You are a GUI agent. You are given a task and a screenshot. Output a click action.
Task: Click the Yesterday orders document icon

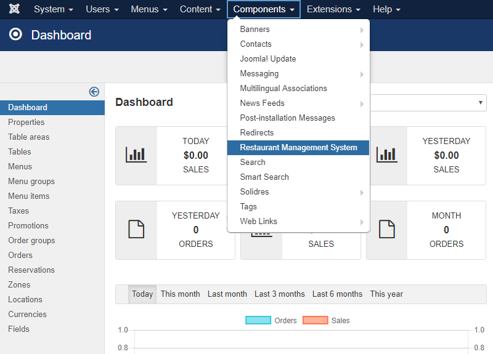click(136, 230)
